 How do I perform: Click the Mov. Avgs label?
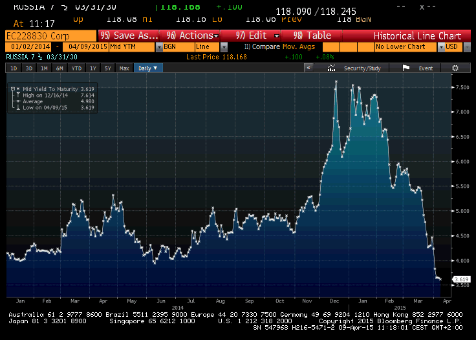point(299,47)
